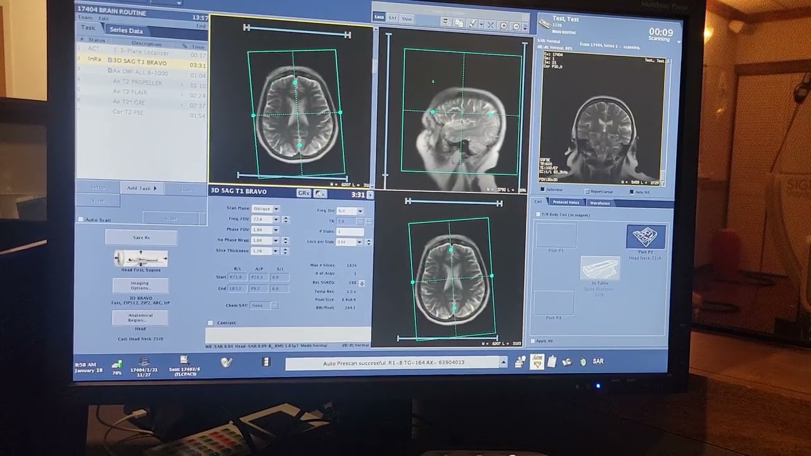Image resolution: width=811 pixels, height=456 pixels.
Task: Select the Ax T2 FLAIR series row
Action: coord(143,92)
